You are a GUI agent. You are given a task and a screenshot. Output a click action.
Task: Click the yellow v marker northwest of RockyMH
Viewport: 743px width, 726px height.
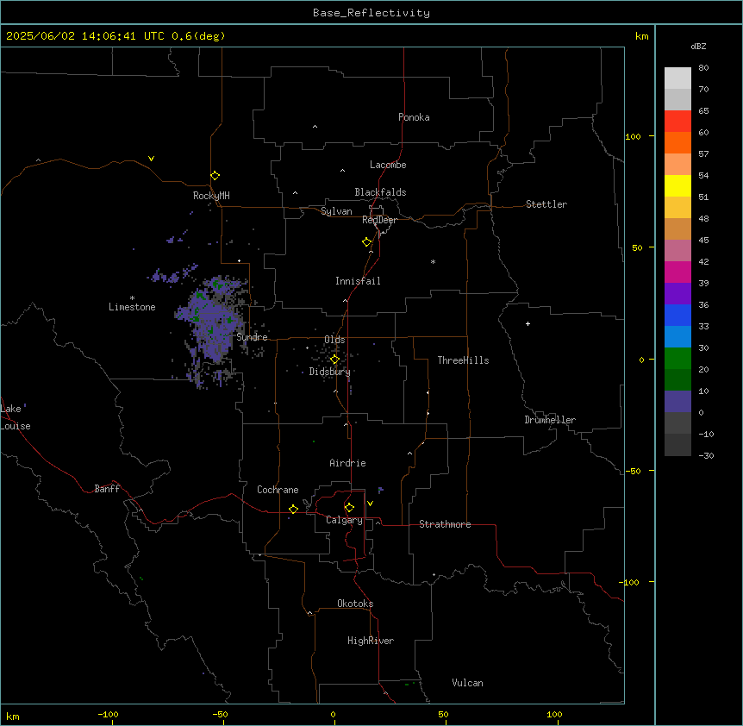coord(151,159)
